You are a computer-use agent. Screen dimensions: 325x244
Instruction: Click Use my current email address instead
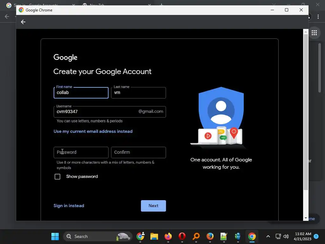93,131
